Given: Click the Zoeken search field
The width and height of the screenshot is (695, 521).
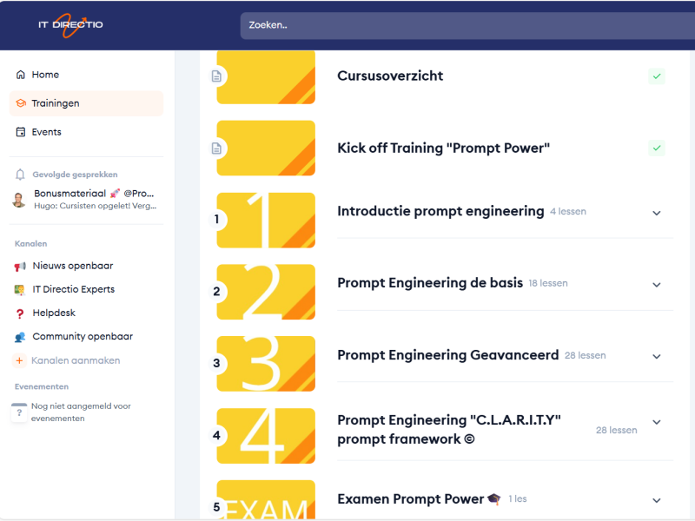Looking at the screenshot, I should [460, 25].
